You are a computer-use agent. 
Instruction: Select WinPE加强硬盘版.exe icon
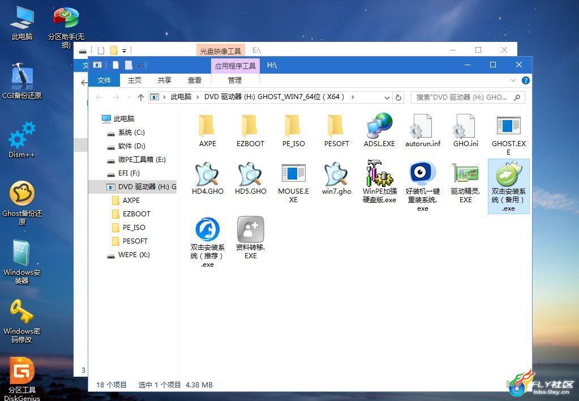coord(379,181)
